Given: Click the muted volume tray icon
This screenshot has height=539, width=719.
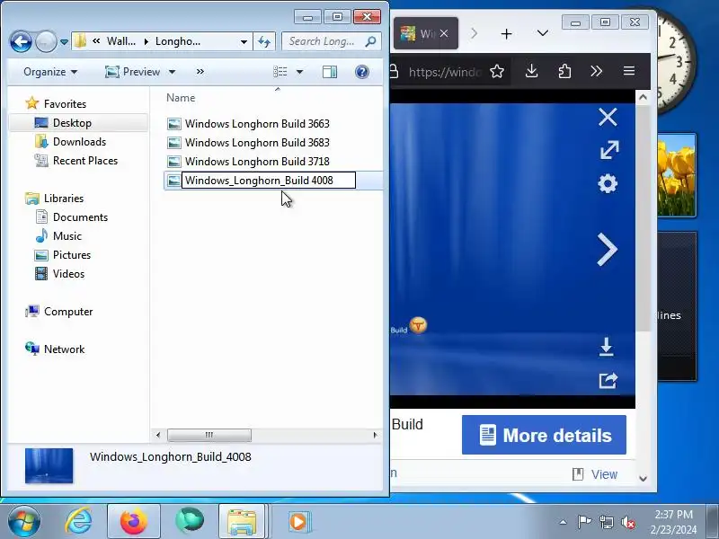Looking at the screenshot, I should pos(627,522).
